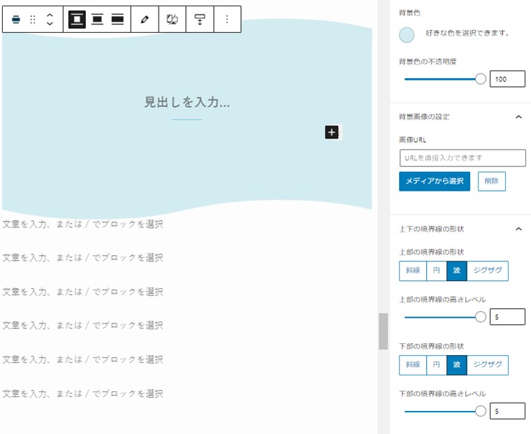This screenshot has width=531, height=434.
Task: Click the 好きな色を選択できます。 text
Action: pyautogui.click(x=467, y=34)
